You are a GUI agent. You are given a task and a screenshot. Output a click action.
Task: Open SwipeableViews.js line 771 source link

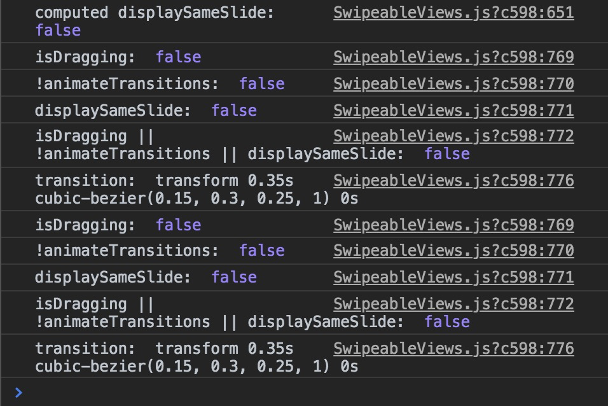coord(453,109)
